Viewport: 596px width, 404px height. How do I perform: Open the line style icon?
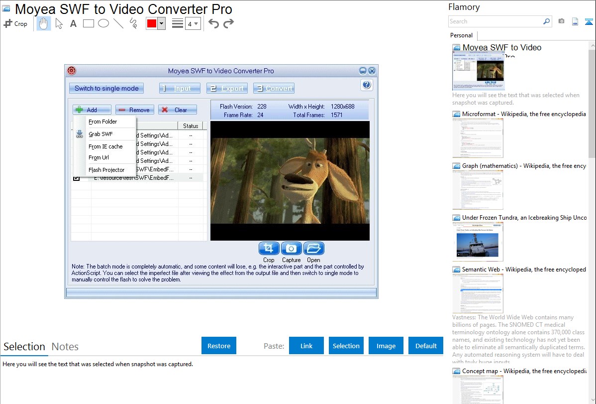(178, 23)
